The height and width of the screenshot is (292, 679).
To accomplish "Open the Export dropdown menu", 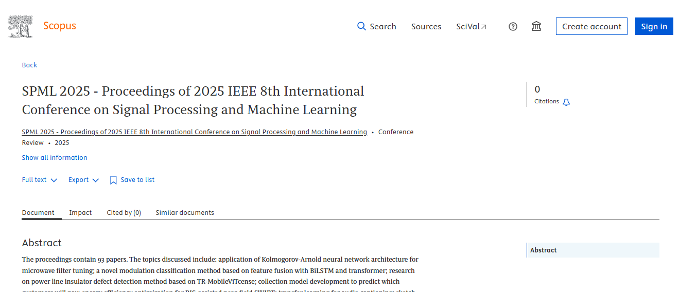I will click(83, 180).
